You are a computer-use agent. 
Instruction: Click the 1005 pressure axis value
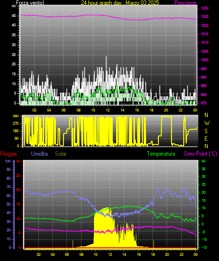click(x=204, y=51)
